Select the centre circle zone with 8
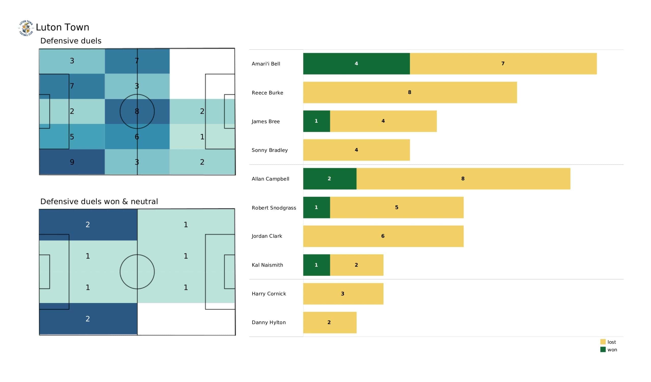This screenshot has width=651, height=382. tap(137, 112)
